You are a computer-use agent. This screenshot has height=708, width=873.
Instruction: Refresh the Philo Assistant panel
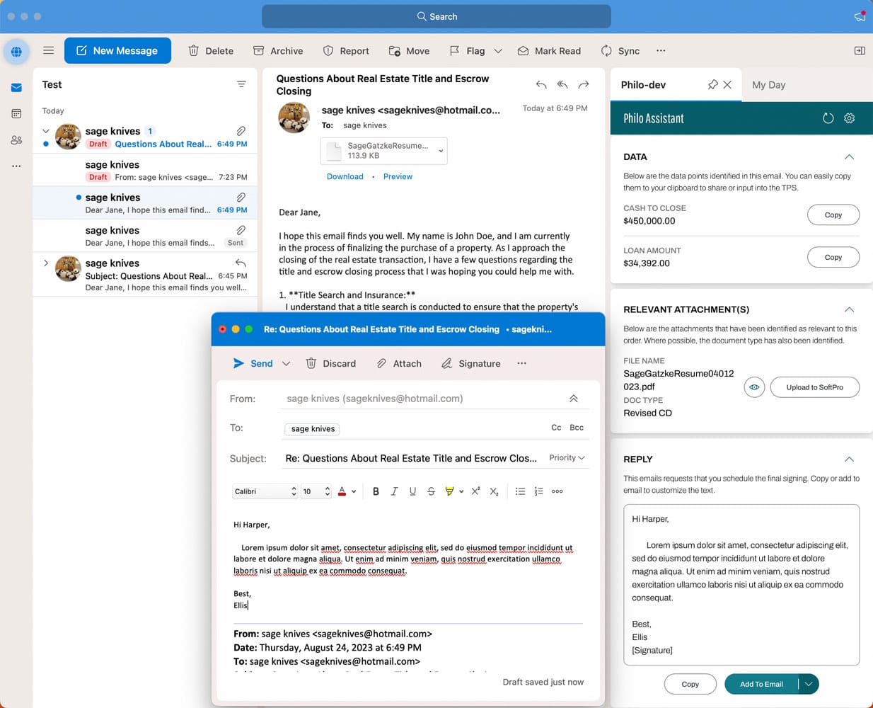pos(828,118)
